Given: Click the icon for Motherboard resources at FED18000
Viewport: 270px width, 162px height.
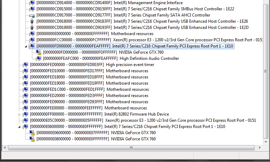Looking at the screenshot, I should click(x=25, y=77).
